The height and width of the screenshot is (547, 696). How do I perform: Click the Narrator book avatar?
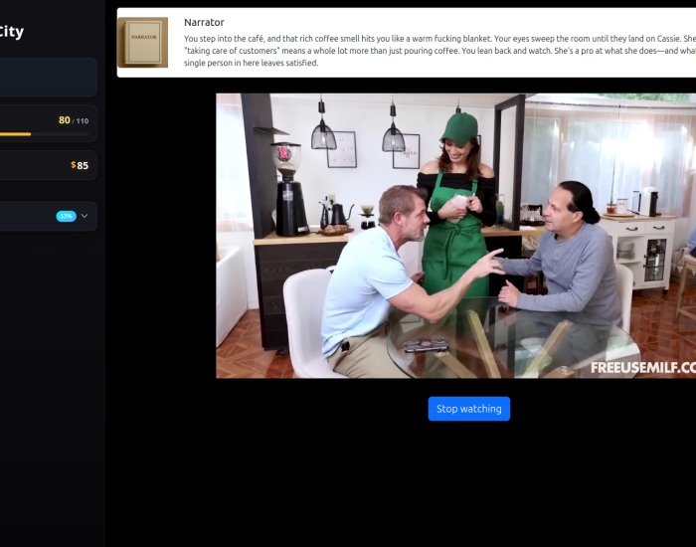(x=142, y=42)
